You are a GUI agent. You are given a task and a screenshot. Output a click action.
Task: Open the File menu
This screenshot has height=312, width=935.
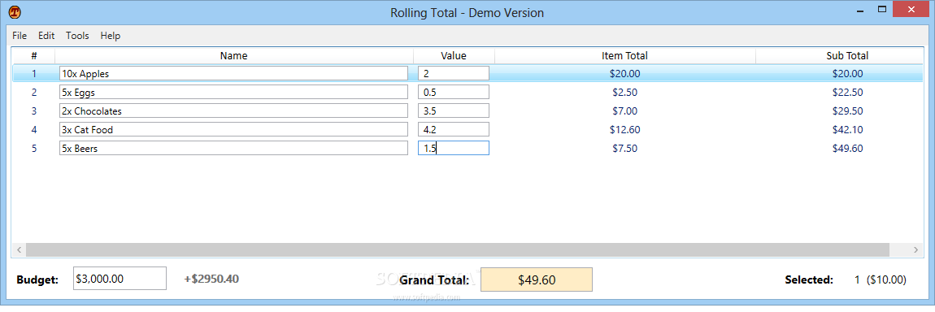pos(20,36)
